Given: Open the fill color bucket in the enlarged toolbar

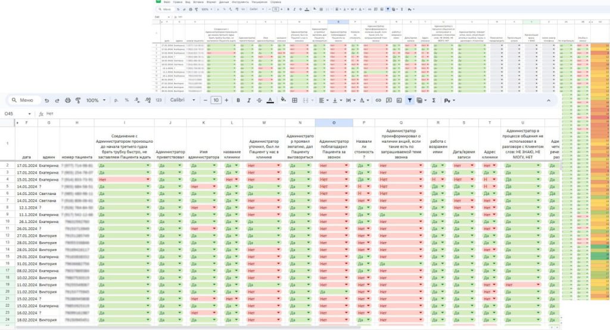Looking at the screenshot, I should (284, 100).
